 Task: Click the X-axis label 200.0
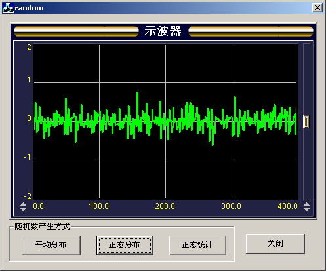coord(165,206)
